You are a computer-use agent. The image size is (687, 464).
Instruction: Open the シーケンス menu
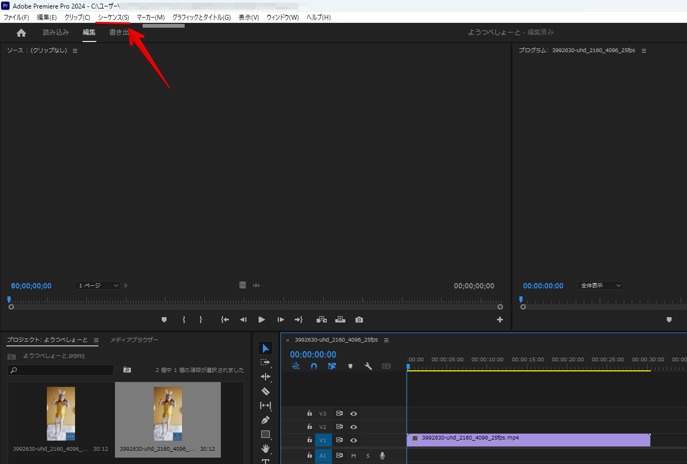[112, 17]
